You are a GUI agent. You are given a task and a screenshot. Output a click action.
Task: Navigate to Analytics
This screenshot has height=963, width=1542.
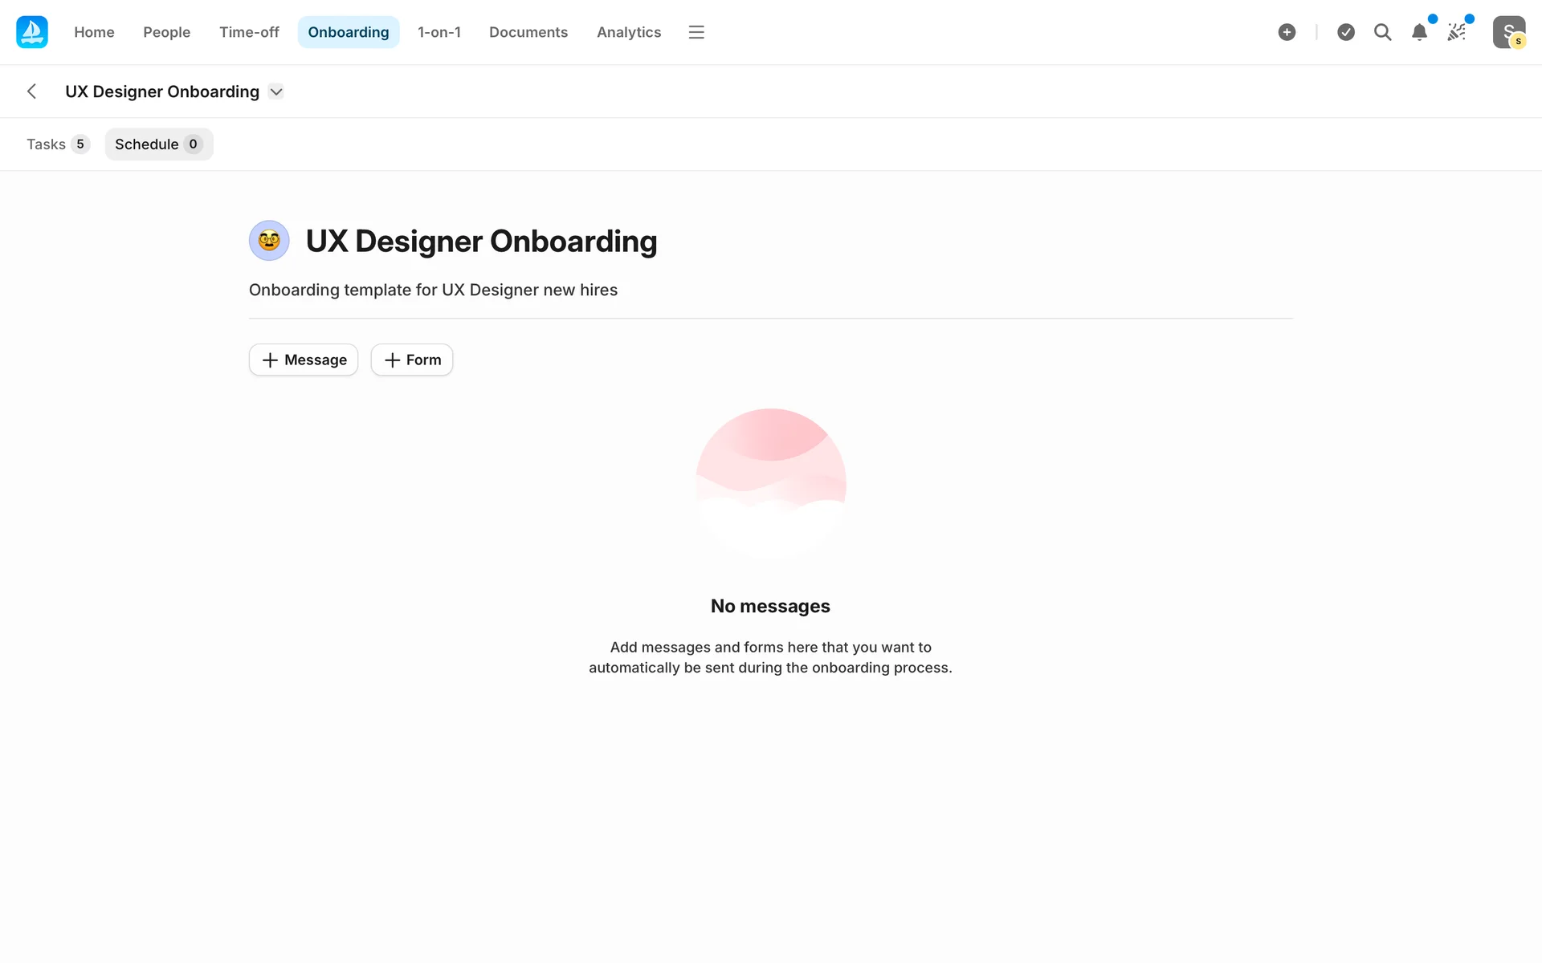(629, 32)
